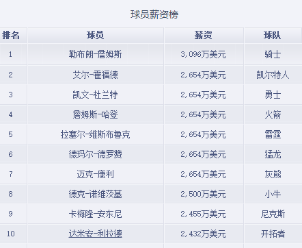Screen dimensions: 302x248
Task: Open player 德玛尔-德罗赞
Action: (x=95, y=154)
